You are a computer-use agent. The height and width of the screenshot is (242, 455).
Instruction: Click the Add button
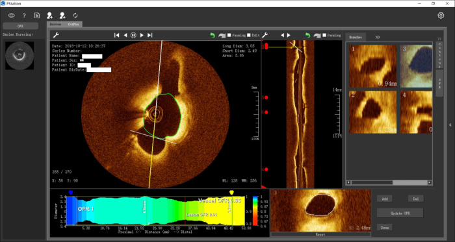tap(385, 199)
